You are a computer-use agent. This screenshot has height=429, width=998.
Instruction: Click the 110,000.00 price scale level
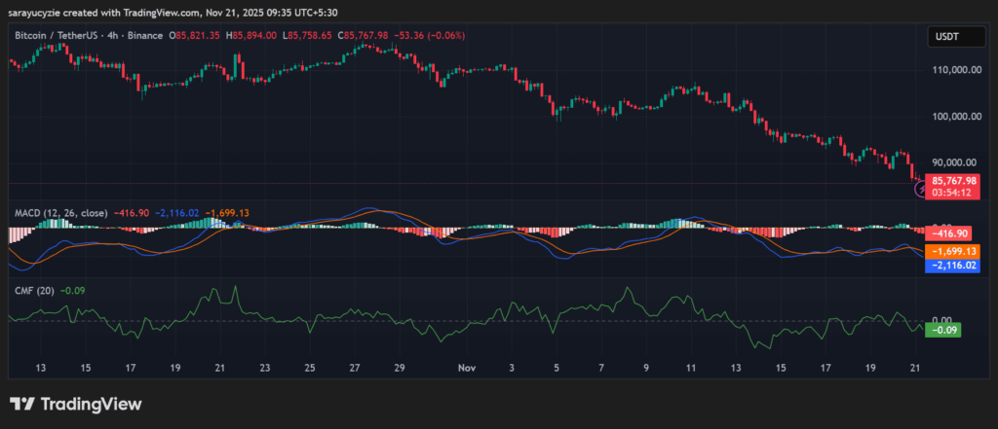[956, 70]
